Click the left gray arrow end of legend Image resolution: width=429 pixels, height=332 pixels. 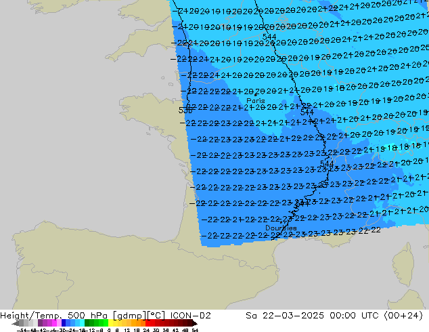tap(15, 323)
